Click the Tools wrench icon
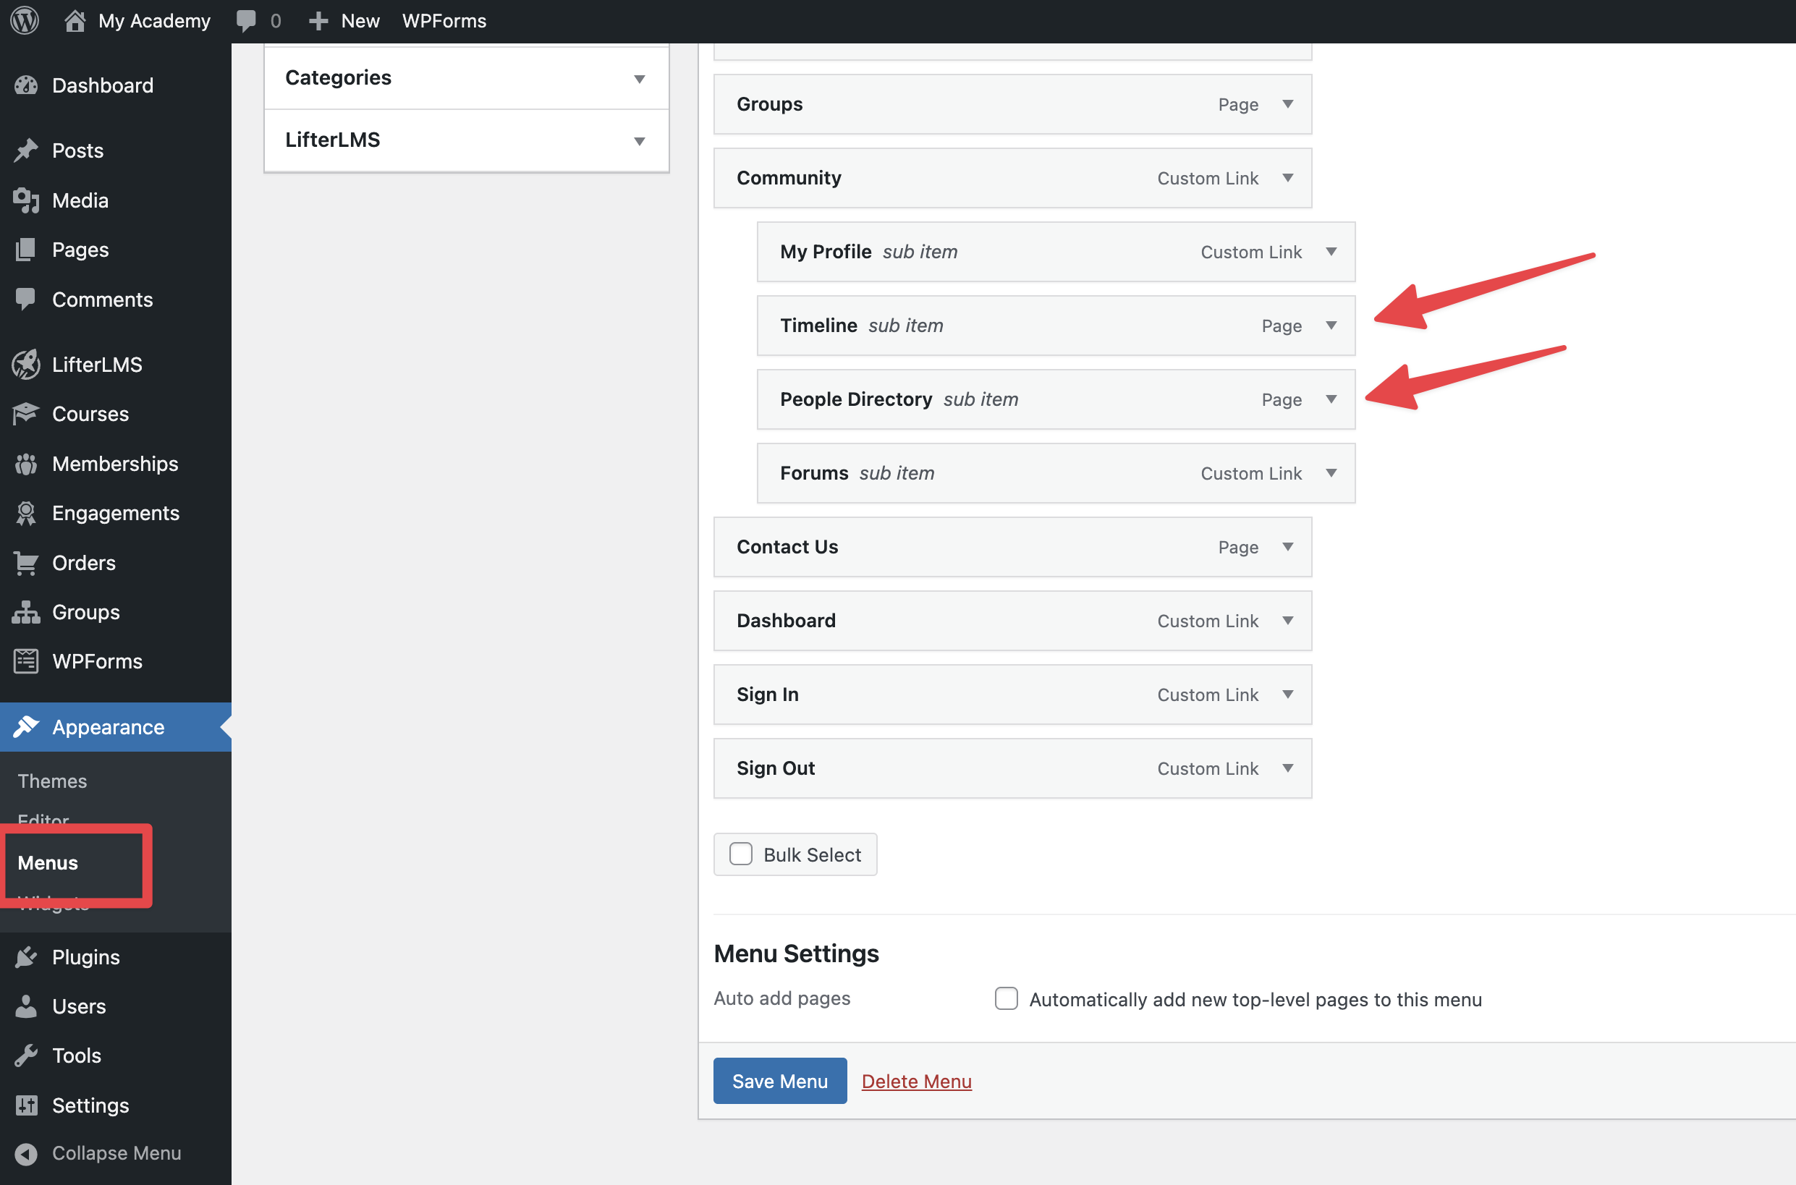 pyautogui.click(x=26, y=1055)
